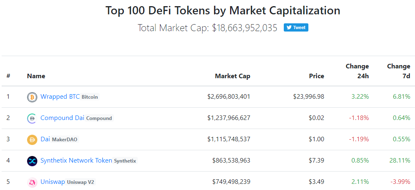Click the Uniswap V2 tag label

pos(81,182)
